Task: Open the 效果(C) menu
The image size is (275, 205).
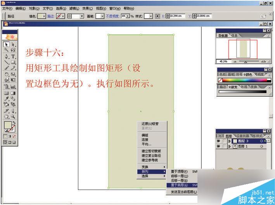Action: tap(88, 9)
